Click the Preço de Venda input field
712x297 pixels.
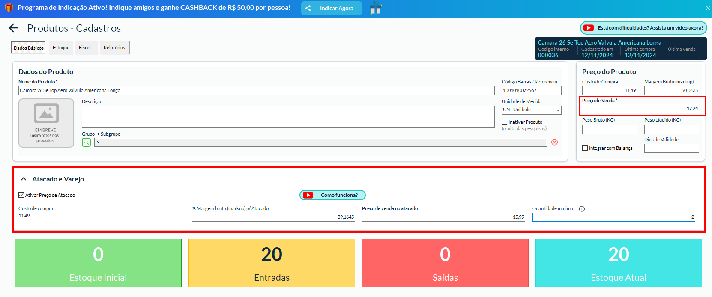(640, 109)
